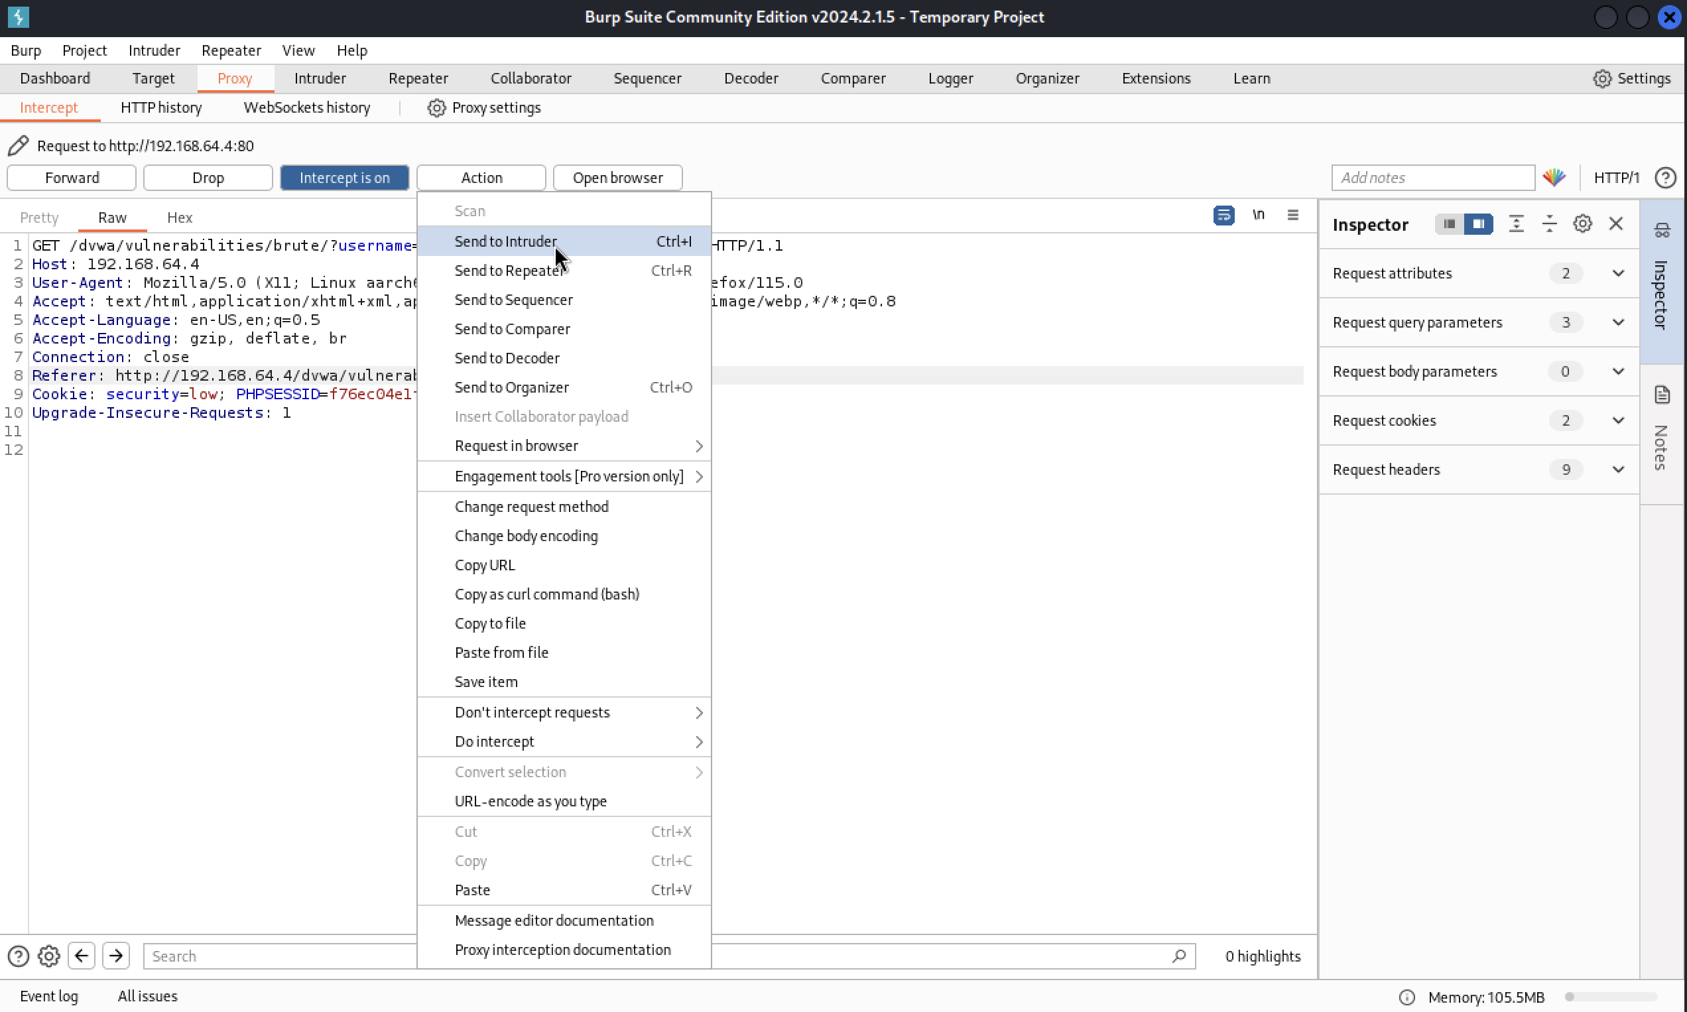Switch to WebSockets history tab
The image size is (1687, 1012).
click(x=307, y=107)
